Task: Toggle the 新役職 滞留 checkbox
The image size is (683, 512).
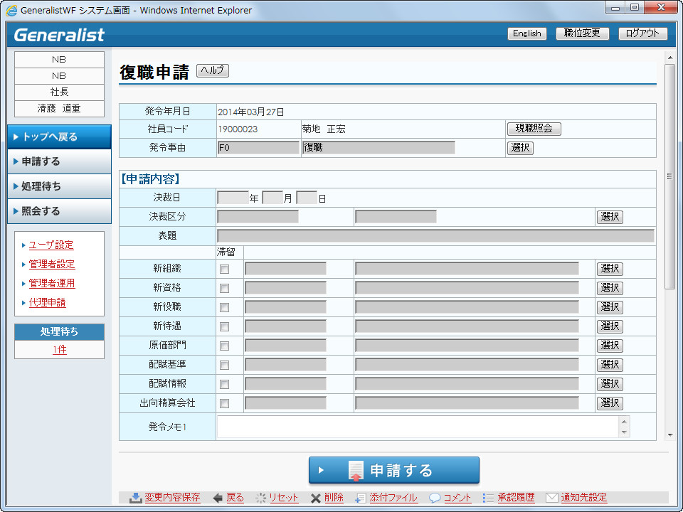Action: click(x=225, y=308)
